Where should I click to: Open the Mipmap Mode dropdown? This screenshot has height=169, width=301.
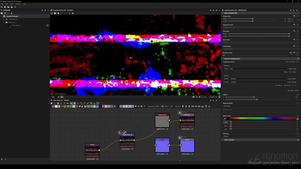coord(260,106)
